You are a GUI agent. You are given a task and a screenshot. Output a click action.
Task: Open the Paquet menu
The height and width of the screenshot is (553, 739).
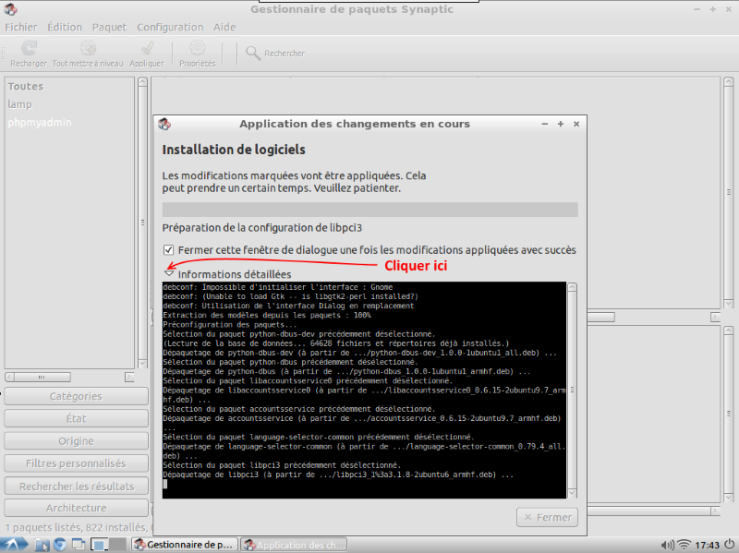(109, 28)
